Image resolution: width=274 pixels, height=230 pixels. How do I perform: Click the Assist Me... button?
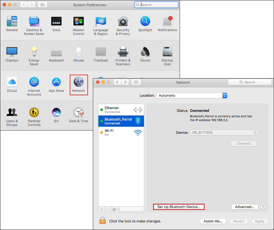click(213, 221)
